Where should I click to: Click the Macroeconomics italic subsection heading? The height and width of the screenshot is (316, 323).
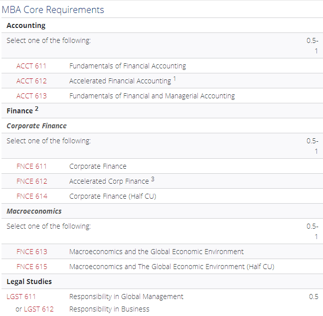click(x=34, y=211)
